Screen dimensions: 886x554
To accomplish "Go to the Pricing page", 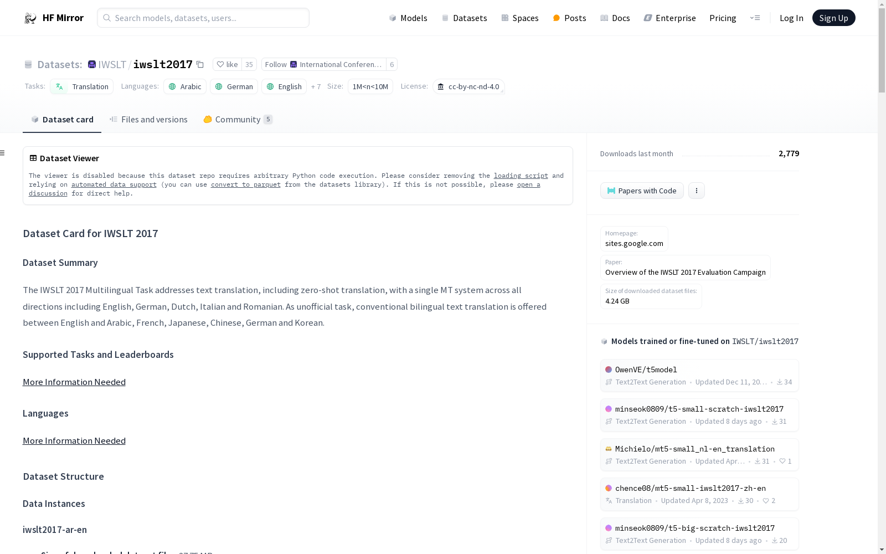I will click(723, 18).
